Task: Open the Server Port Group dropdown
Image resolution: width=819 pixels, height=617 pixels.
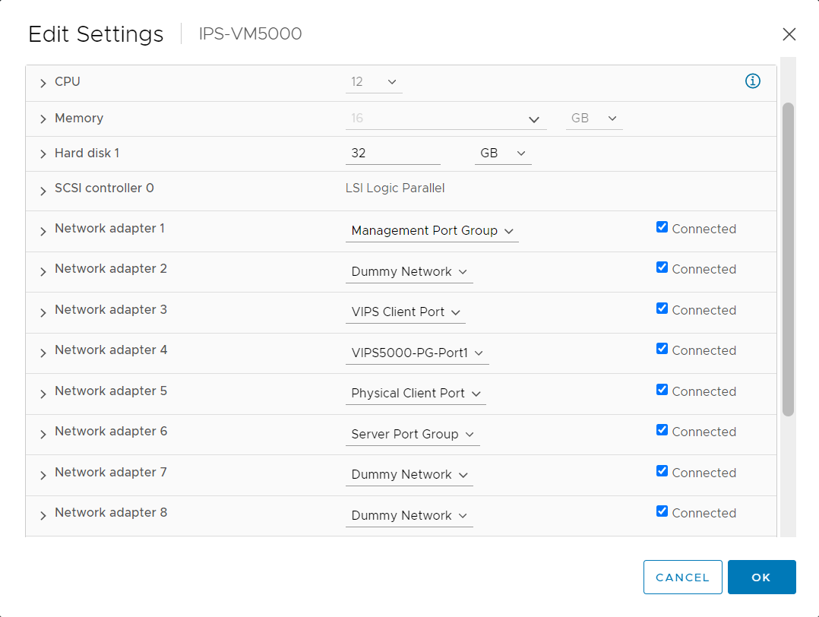Action: pyautogui.click(x=413, y=435)
